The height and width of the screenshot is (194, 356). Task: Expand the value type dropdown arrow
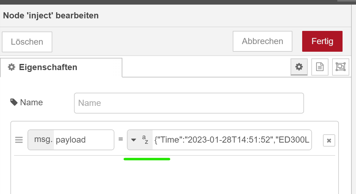tap(134, 140)
